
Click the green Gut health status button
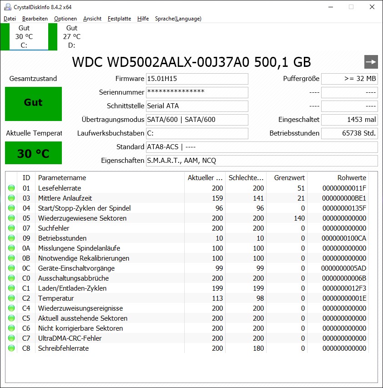click(x=33, y=104)
